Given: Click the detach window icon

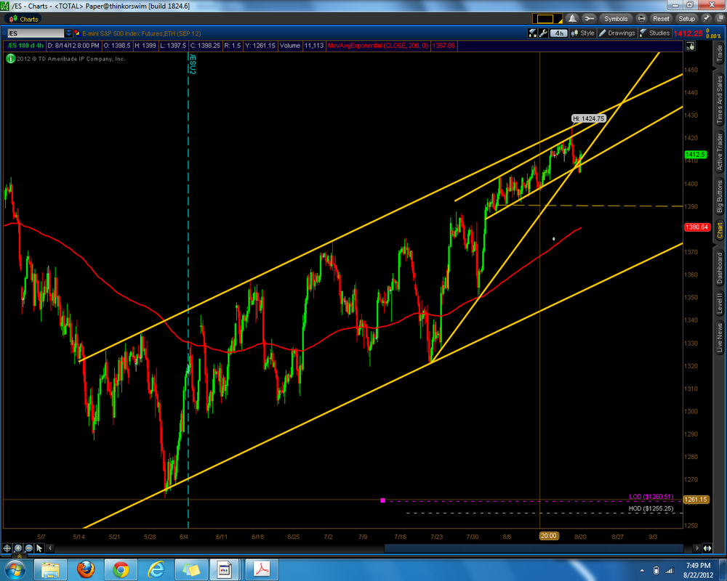Looking at the screenshot, I should [720, 19].
